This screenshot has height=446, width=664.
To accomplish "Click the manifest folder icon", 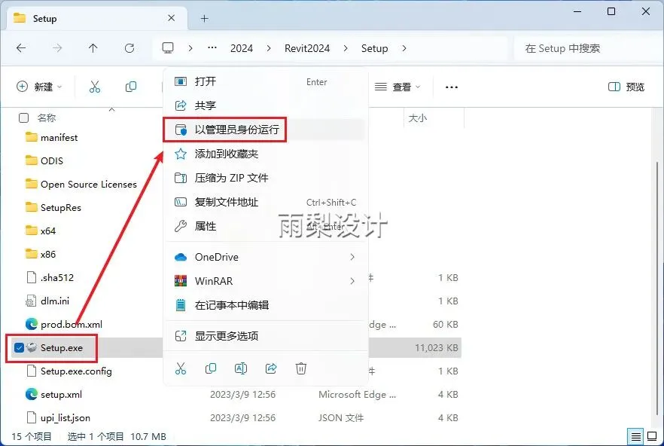I will pos(32,137).
